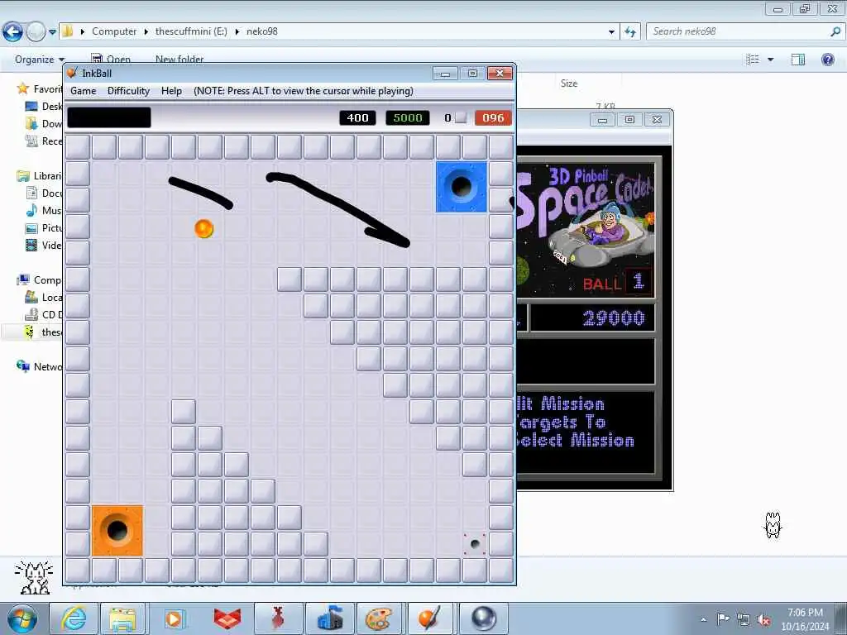Click thescuffmini (E:) in the address breadcrumb
Image resolution: width=847 pixels, height=635 pixels.
pos(191,31)
